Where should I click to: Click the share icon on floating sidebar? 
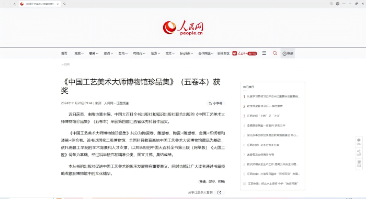pos(359,153)
